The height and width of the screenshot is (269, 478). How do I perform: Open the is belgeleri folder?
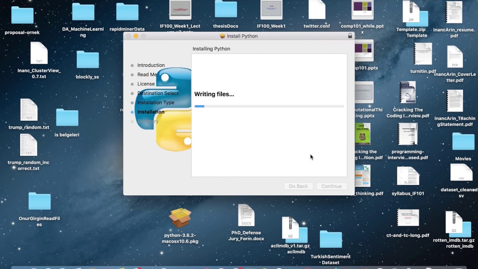point(67,118)
